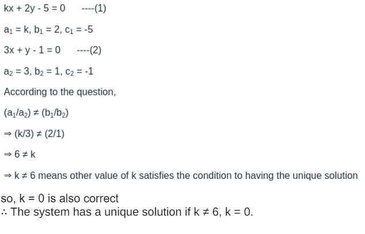The height and width of the screenshot is (234, 365).
Task: Click on c₁ = -5 value
Action: click(78, 29)
